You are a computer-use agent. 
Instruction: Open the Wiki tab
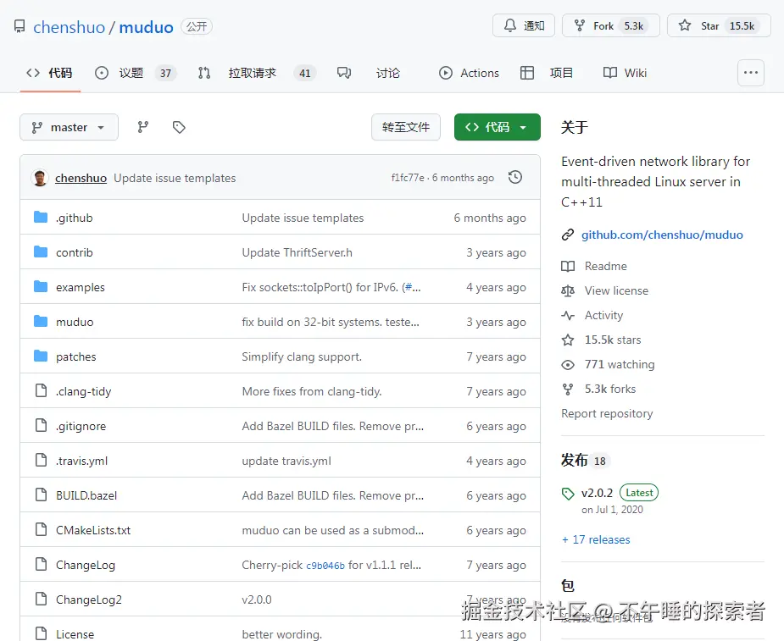[625, 73]
